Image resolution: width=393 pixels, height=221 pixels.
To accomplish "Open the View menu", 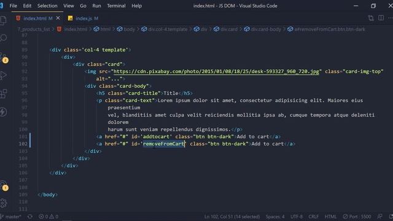I will tap(68, 6).
